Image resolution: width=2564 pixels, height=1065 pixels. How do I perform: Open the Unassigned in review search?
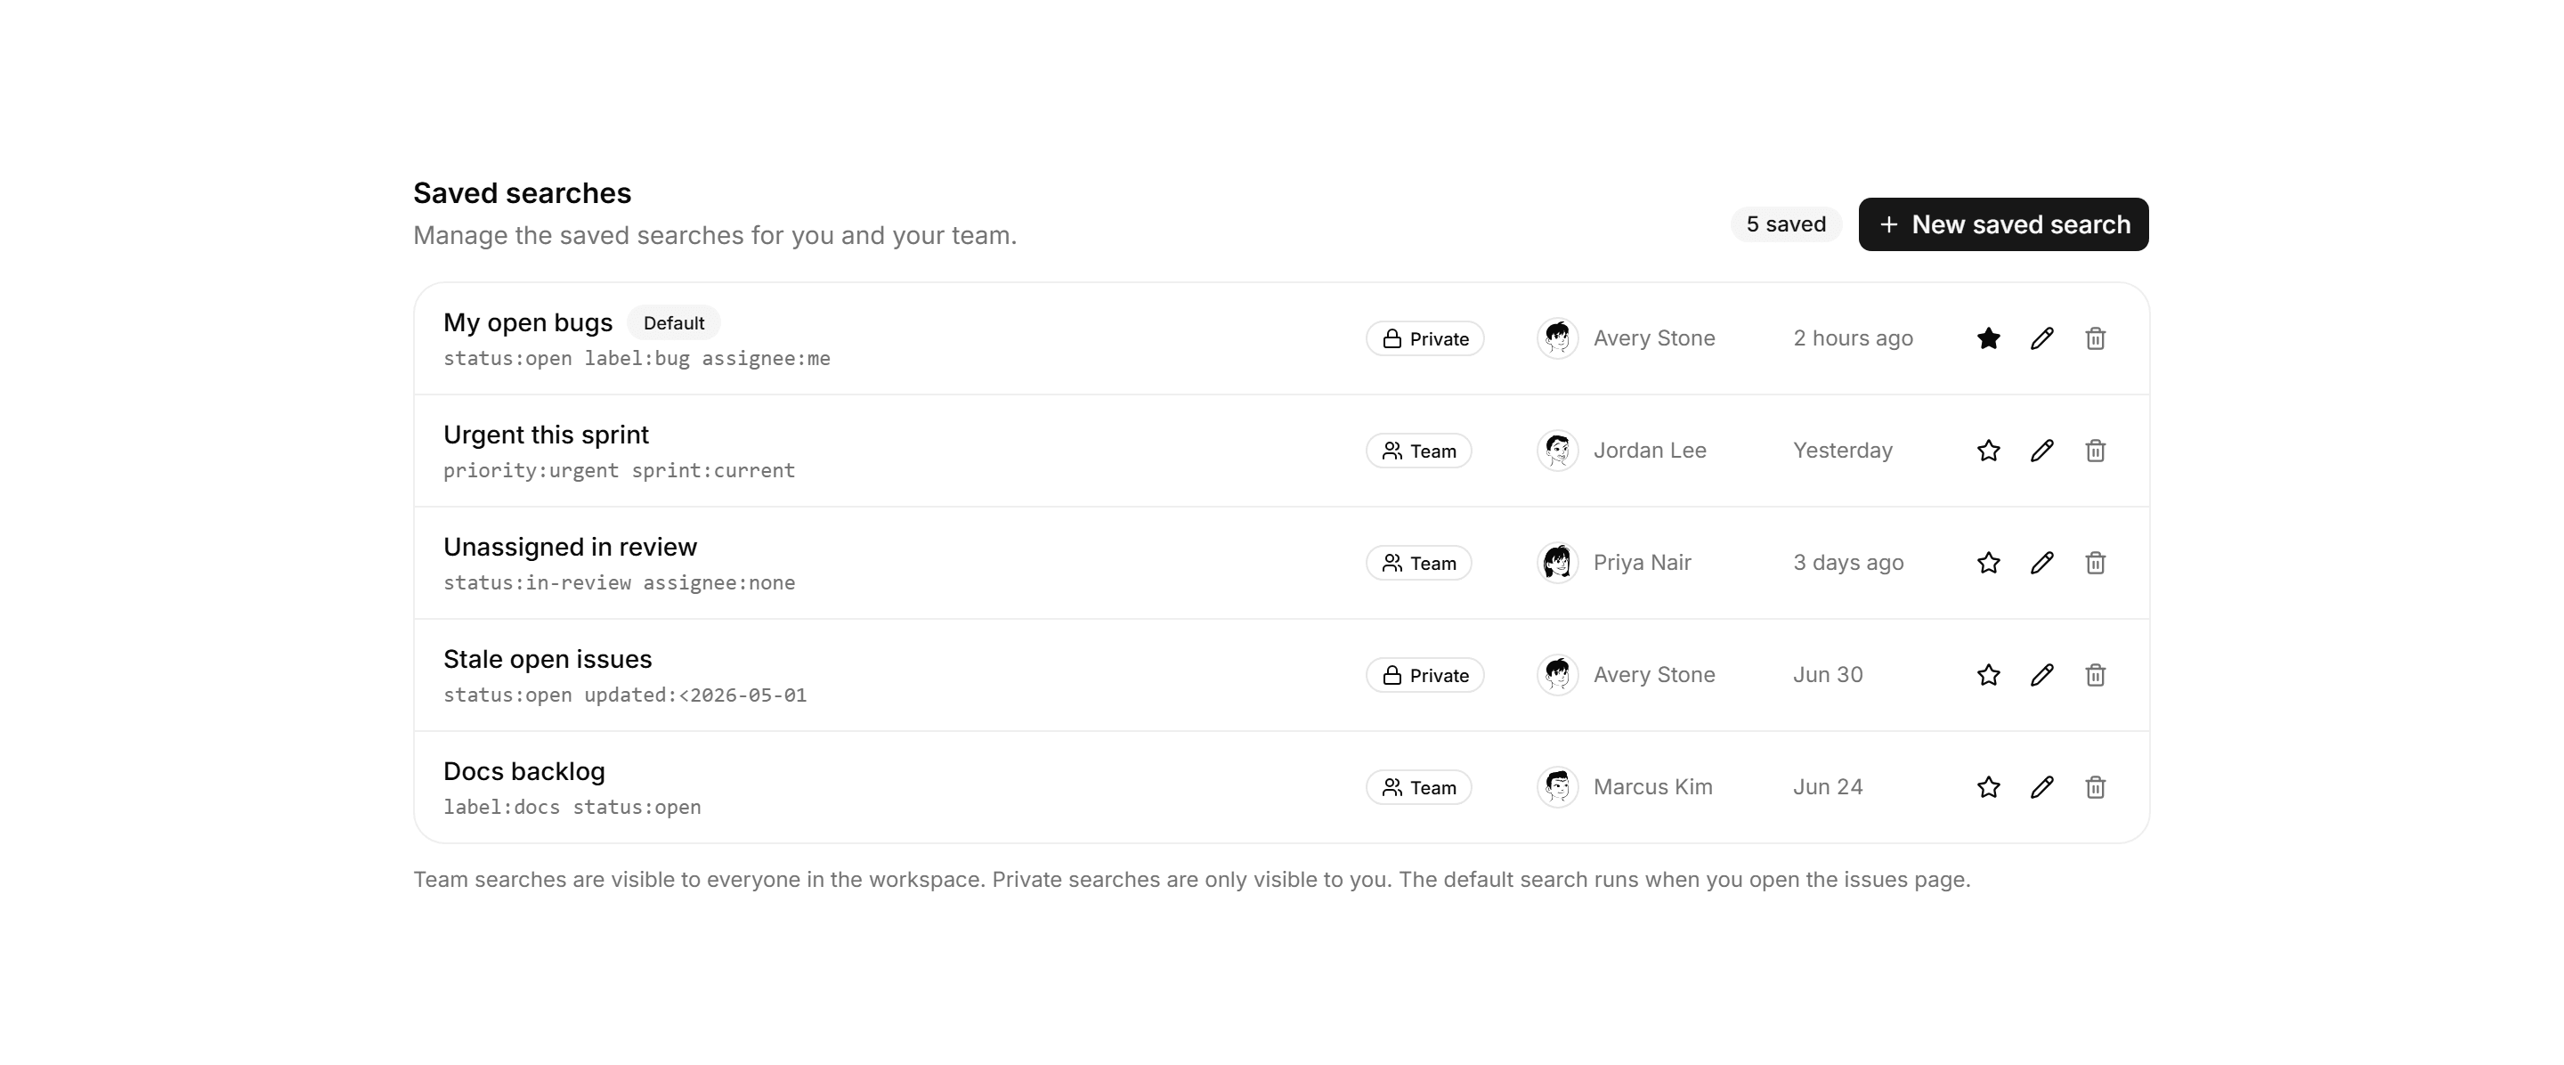pos(570,548)
